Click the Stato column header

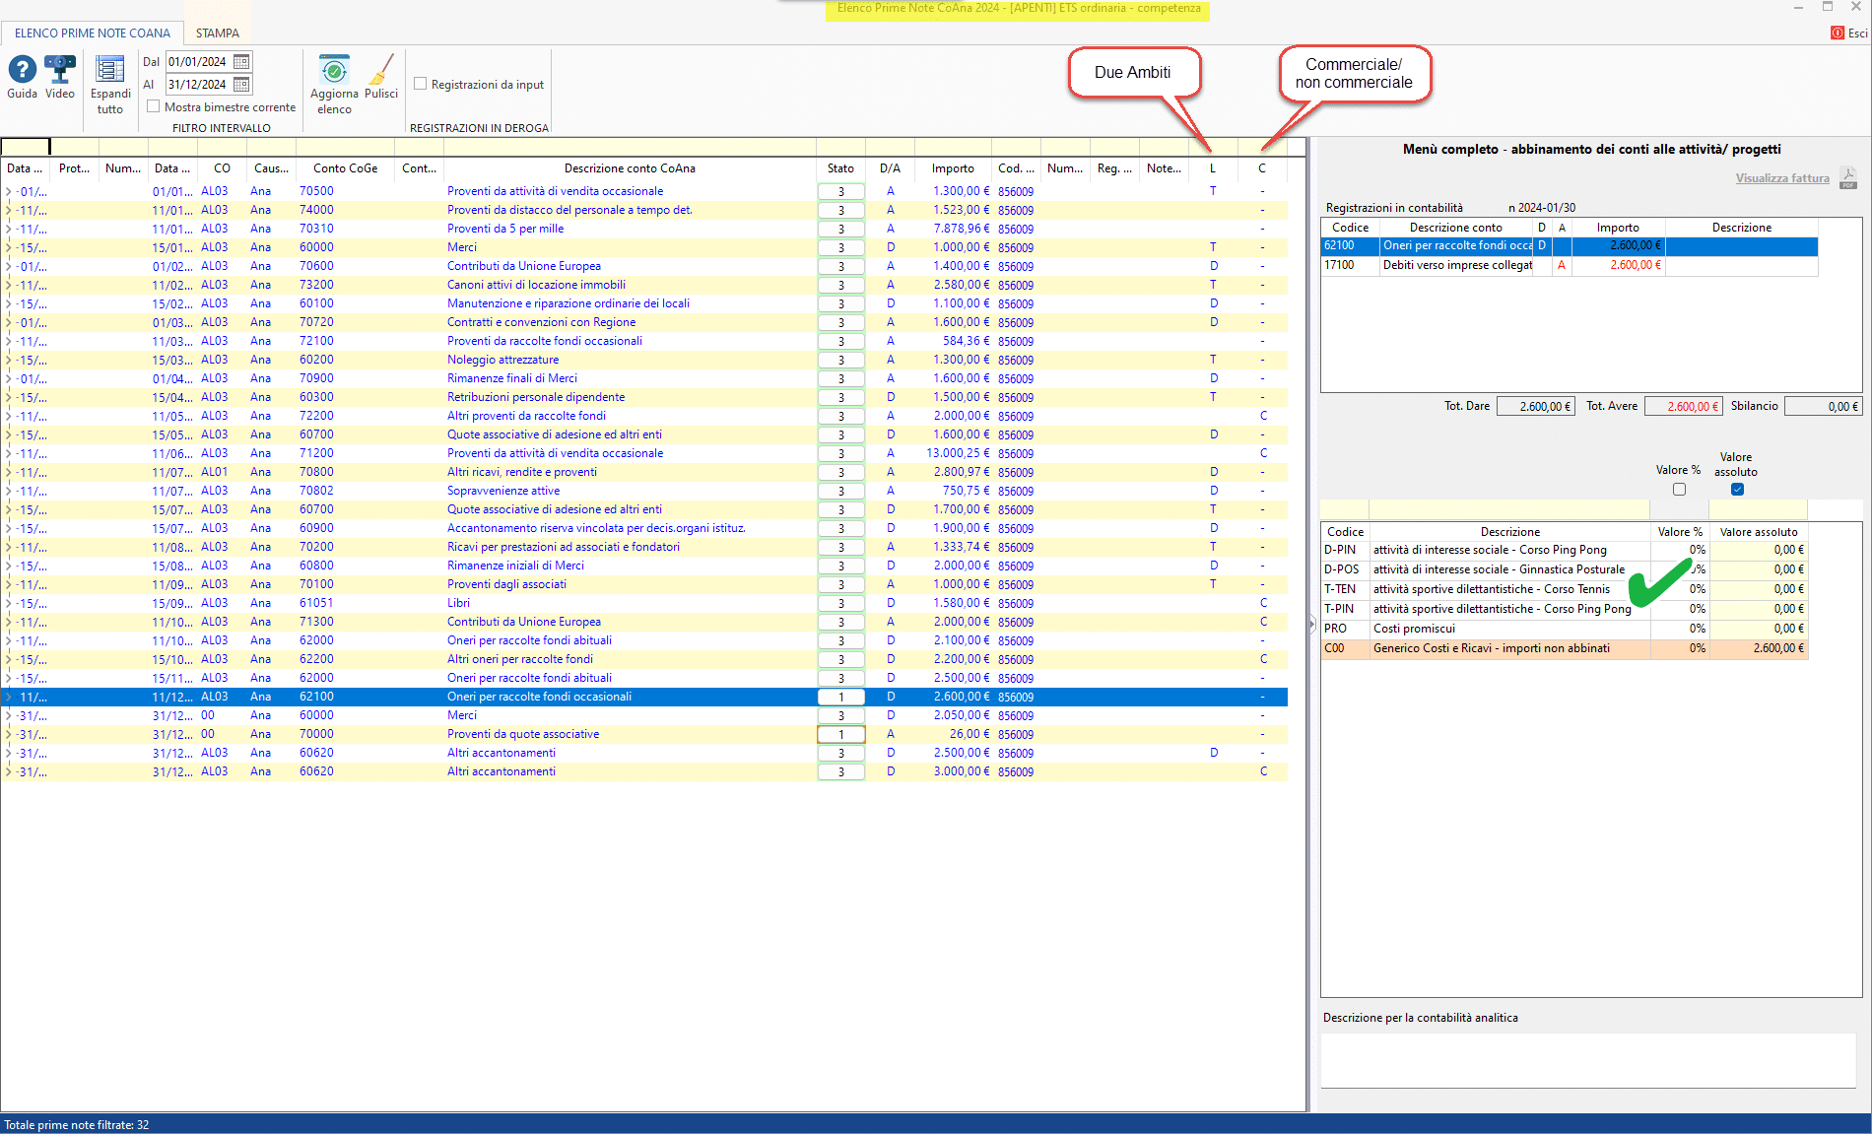tap(840, 168)
